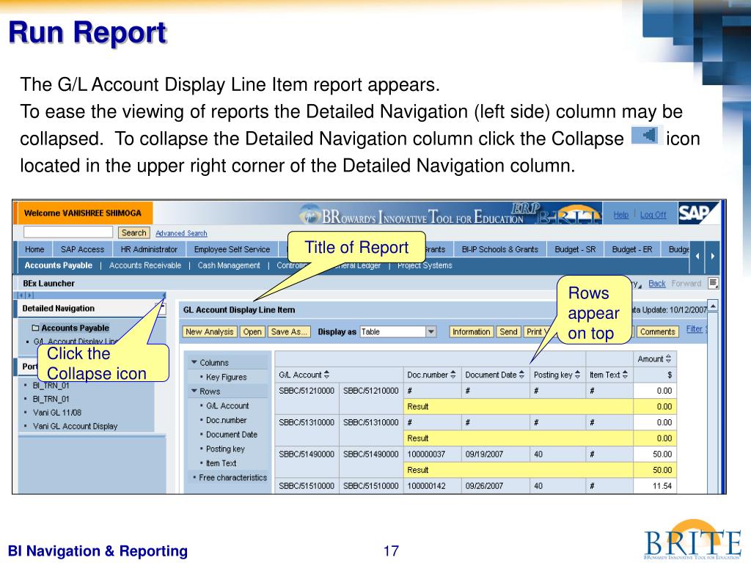751x563 pixels.
Task: Sort by Posting key column arrows
Action: pyautogui.click(x=578, y=375)
